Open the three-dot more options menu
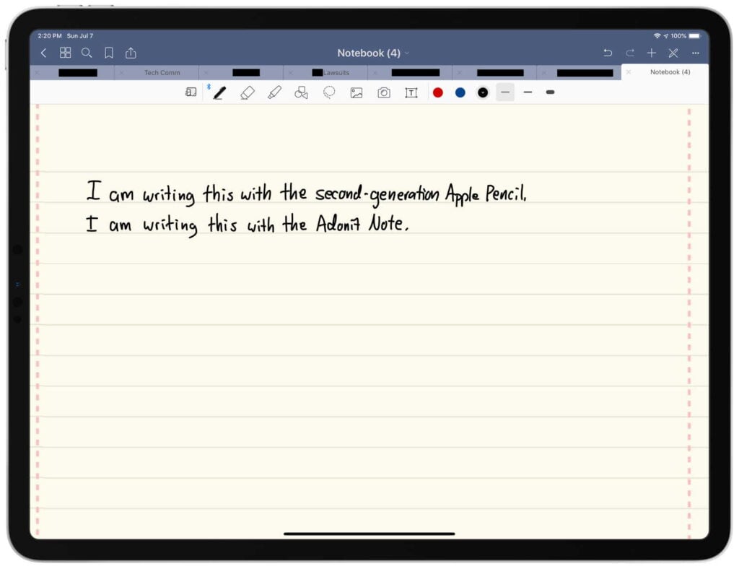 tap(695, 53)
